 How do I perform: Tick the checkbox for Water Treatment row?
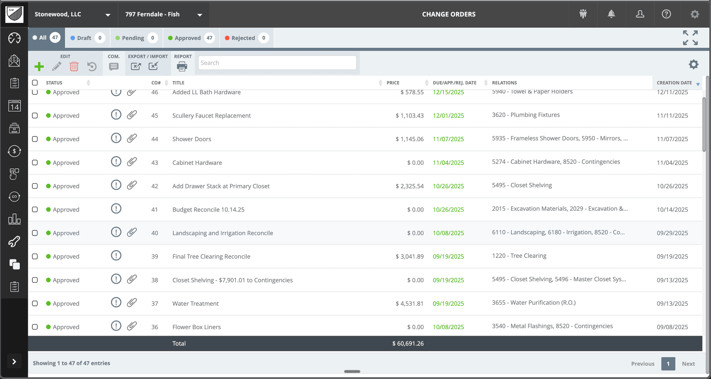(x=35, y=303)
